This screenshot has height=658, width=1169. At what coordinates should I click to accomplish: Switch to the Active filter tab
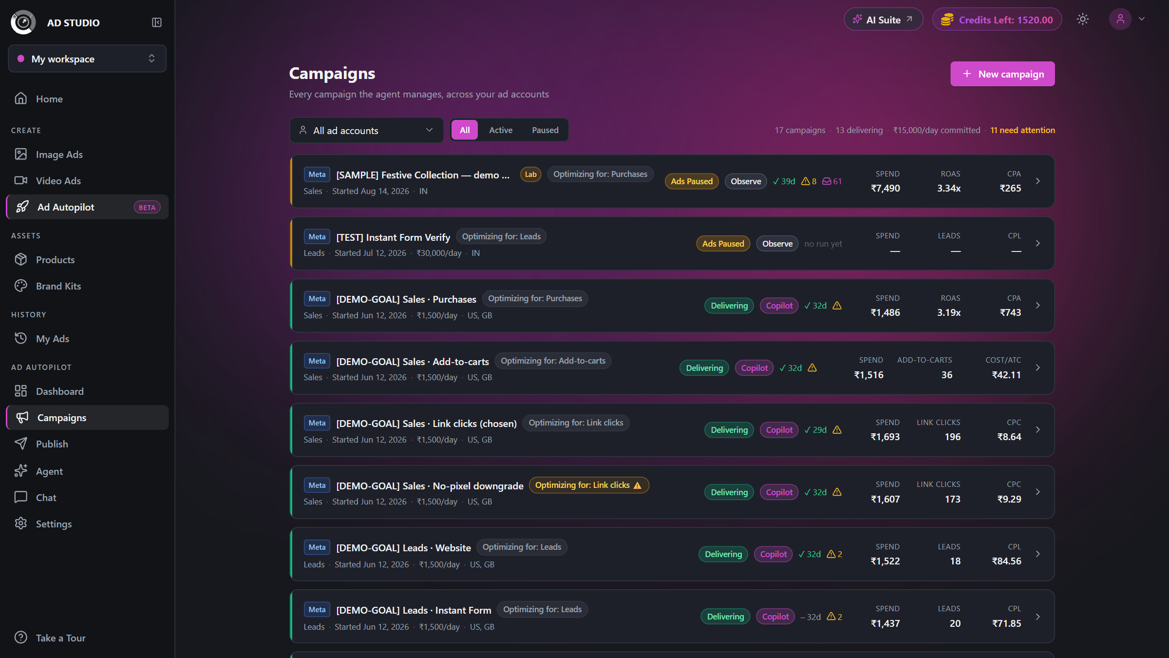point(501,130)
